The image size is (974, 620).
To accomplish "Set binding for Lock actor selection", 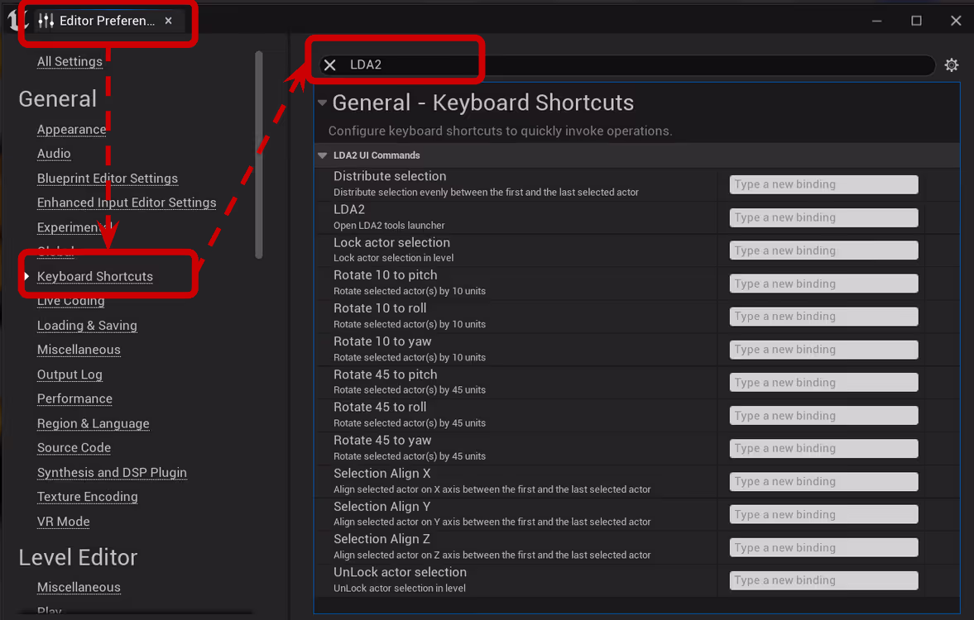I will [823, 250].
